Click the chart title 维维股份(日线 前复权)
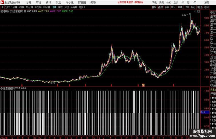The height and width of the screenshot is (139, 216). tap(12, 11)
